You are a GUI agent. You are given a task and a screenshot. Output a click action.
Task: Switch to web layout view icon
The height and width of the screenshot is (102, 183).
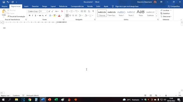pos(156,95)
